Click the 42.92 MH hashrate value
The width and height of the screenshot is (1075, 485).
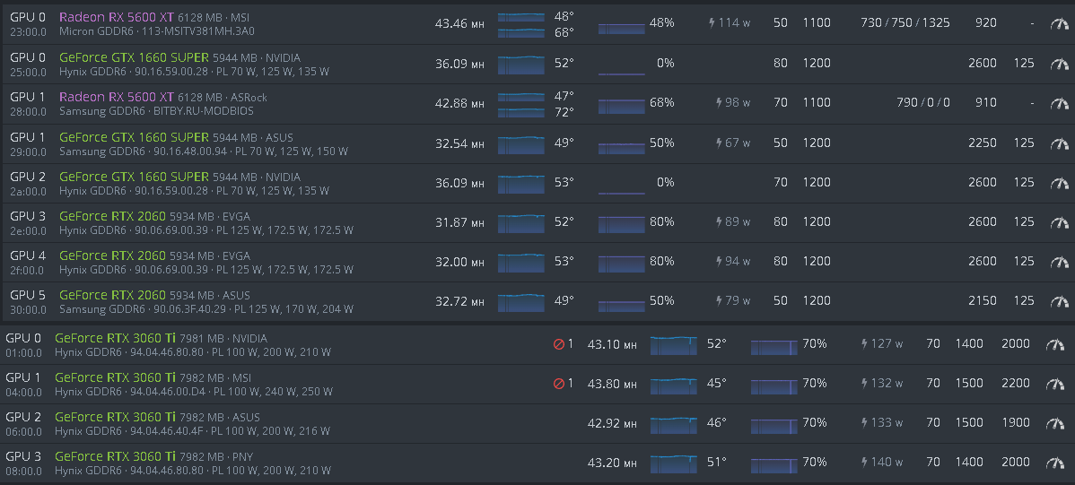point(611,423)
